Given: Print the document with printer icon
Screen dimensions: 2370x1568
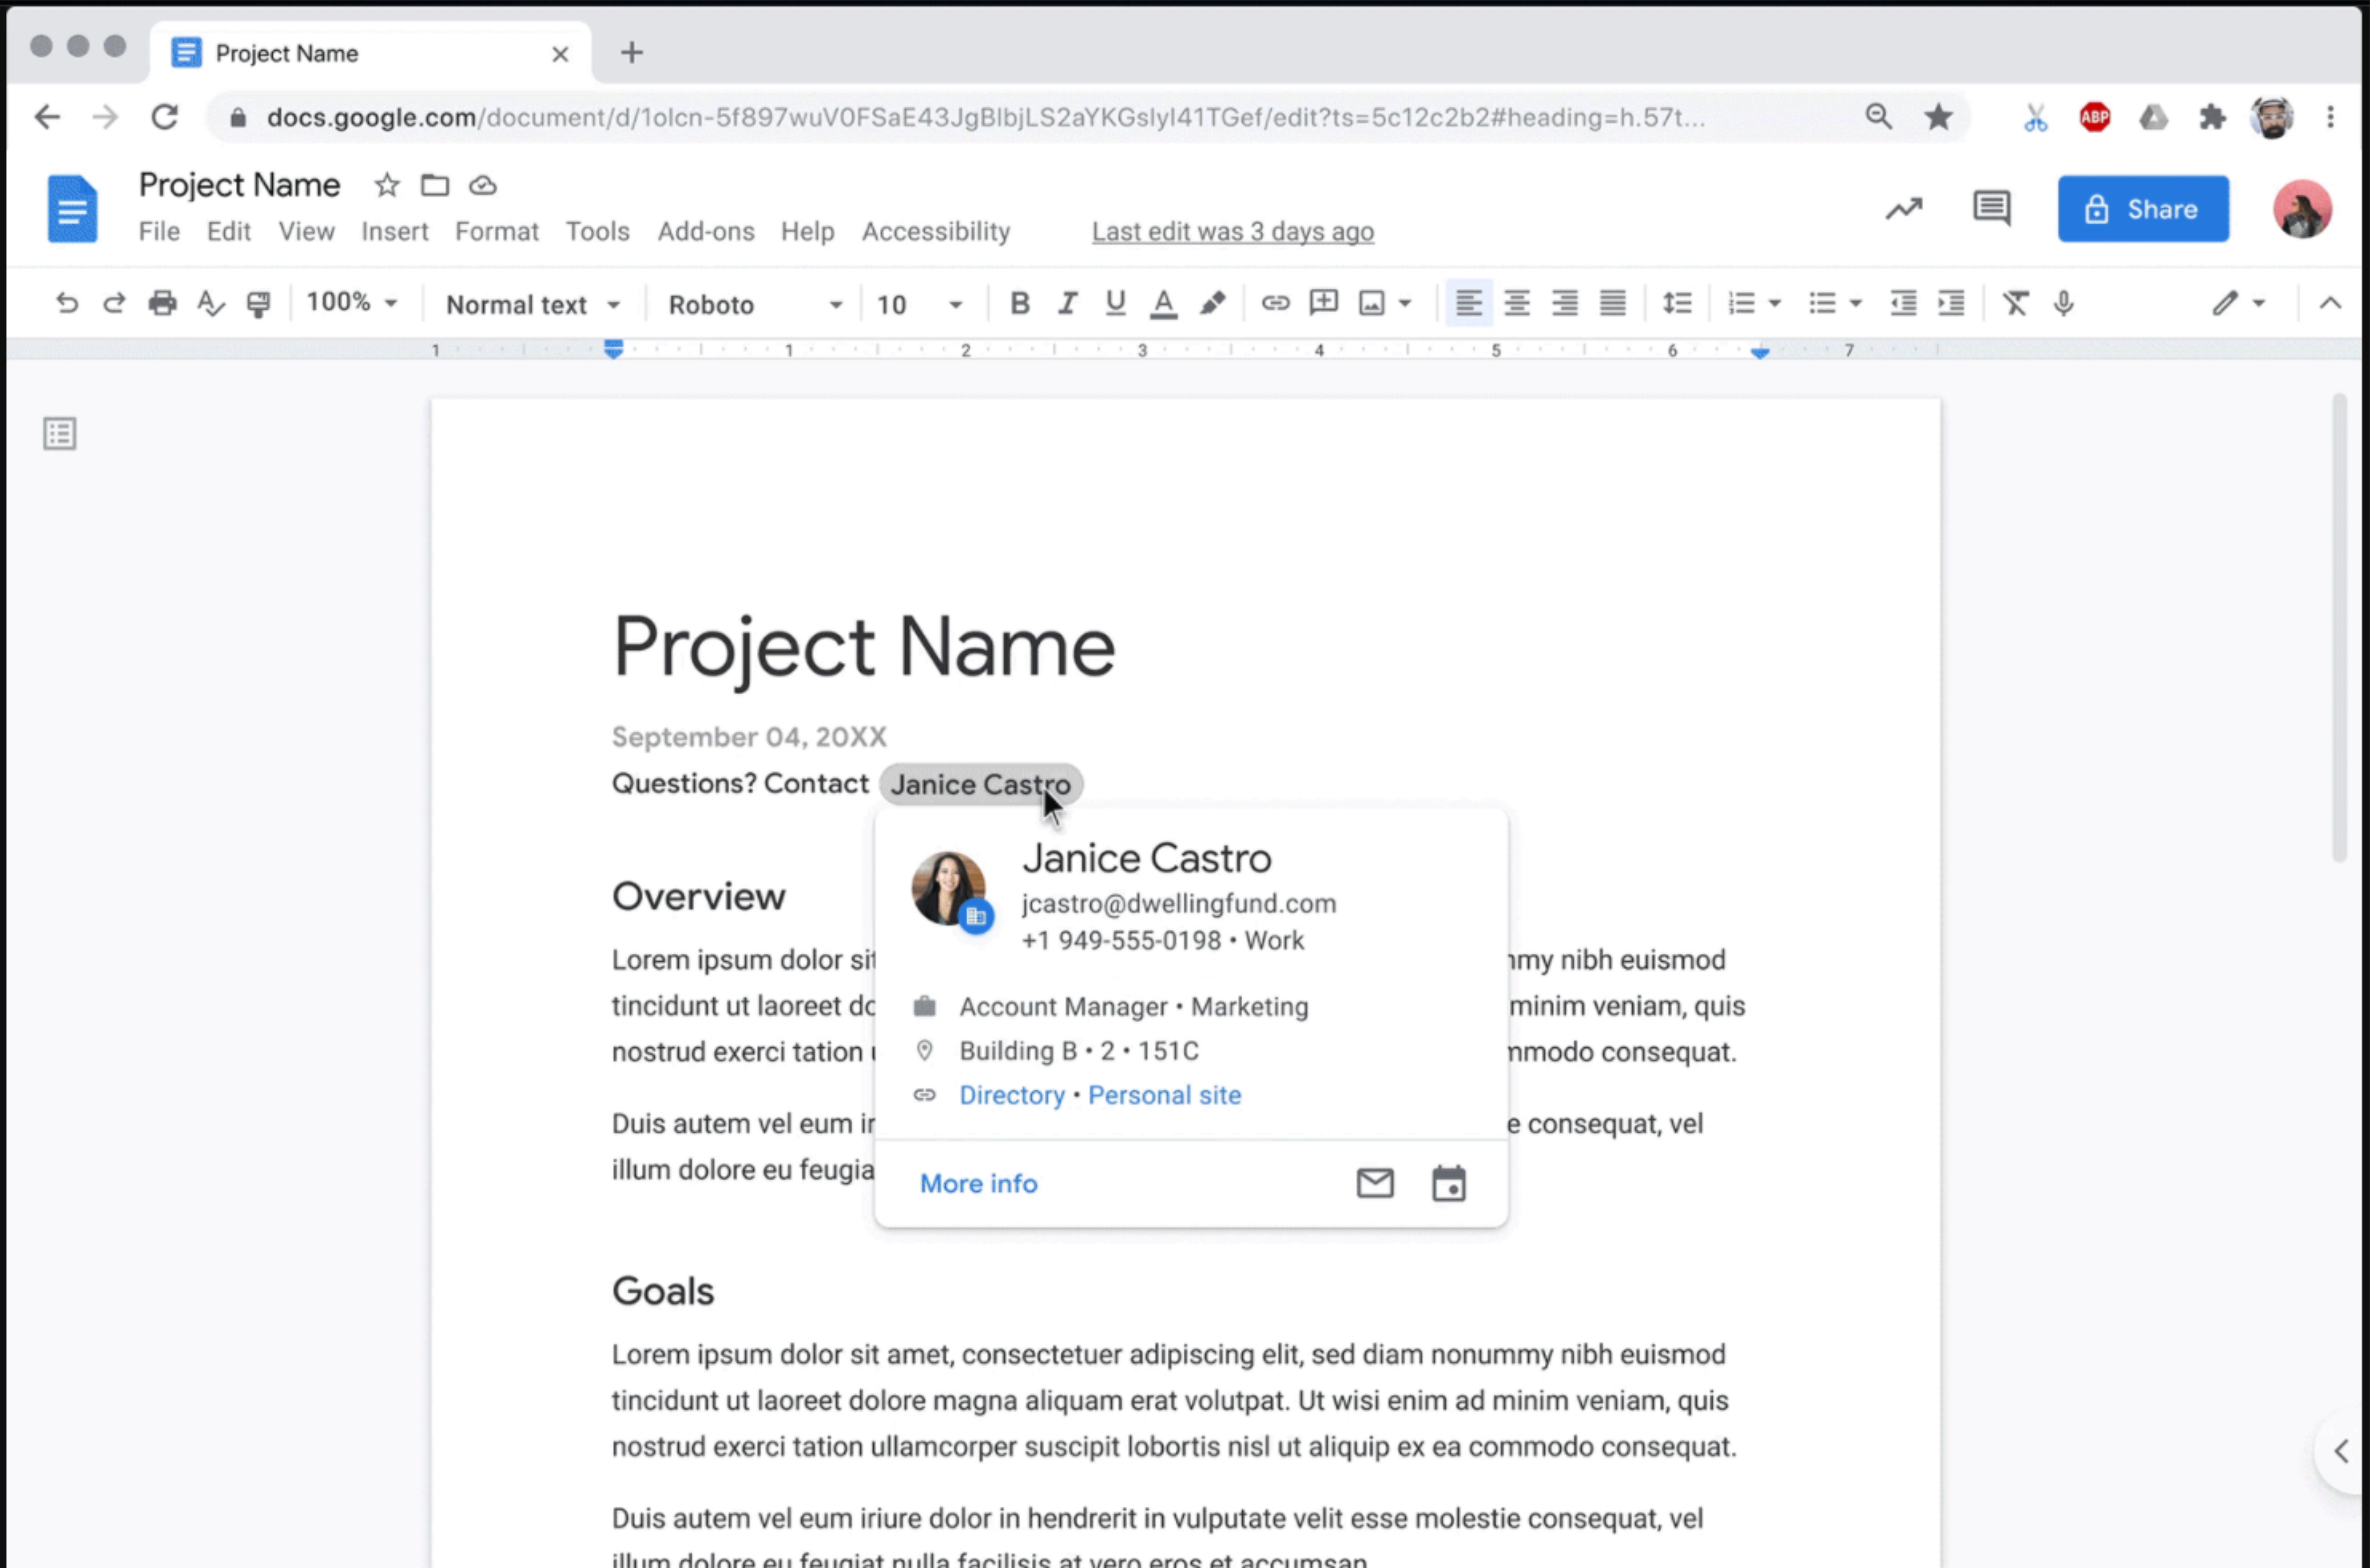Looking at the screenshot, I should [x=162, y=303].
